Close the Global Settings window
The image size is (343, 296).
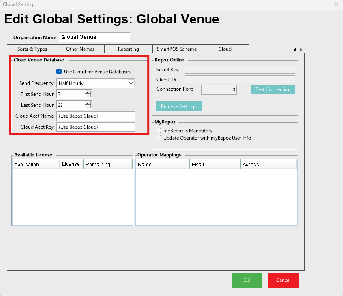(336, 4)
